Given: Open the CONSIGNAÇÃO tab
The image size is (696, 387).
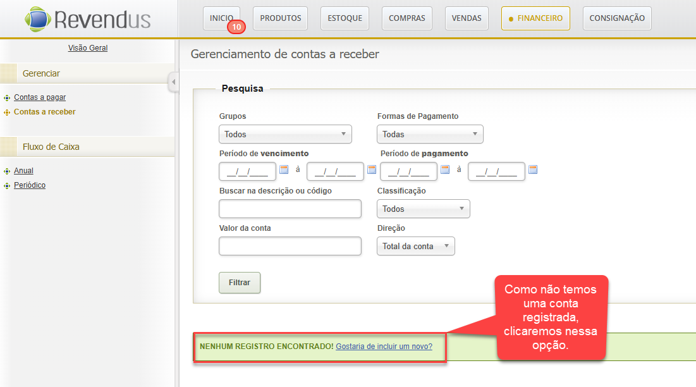Looking at the screenshot, I should [617, 18].
